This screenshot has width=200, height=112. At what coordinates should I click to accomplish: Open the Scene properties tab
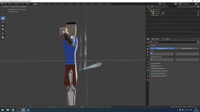pos(147,55)
